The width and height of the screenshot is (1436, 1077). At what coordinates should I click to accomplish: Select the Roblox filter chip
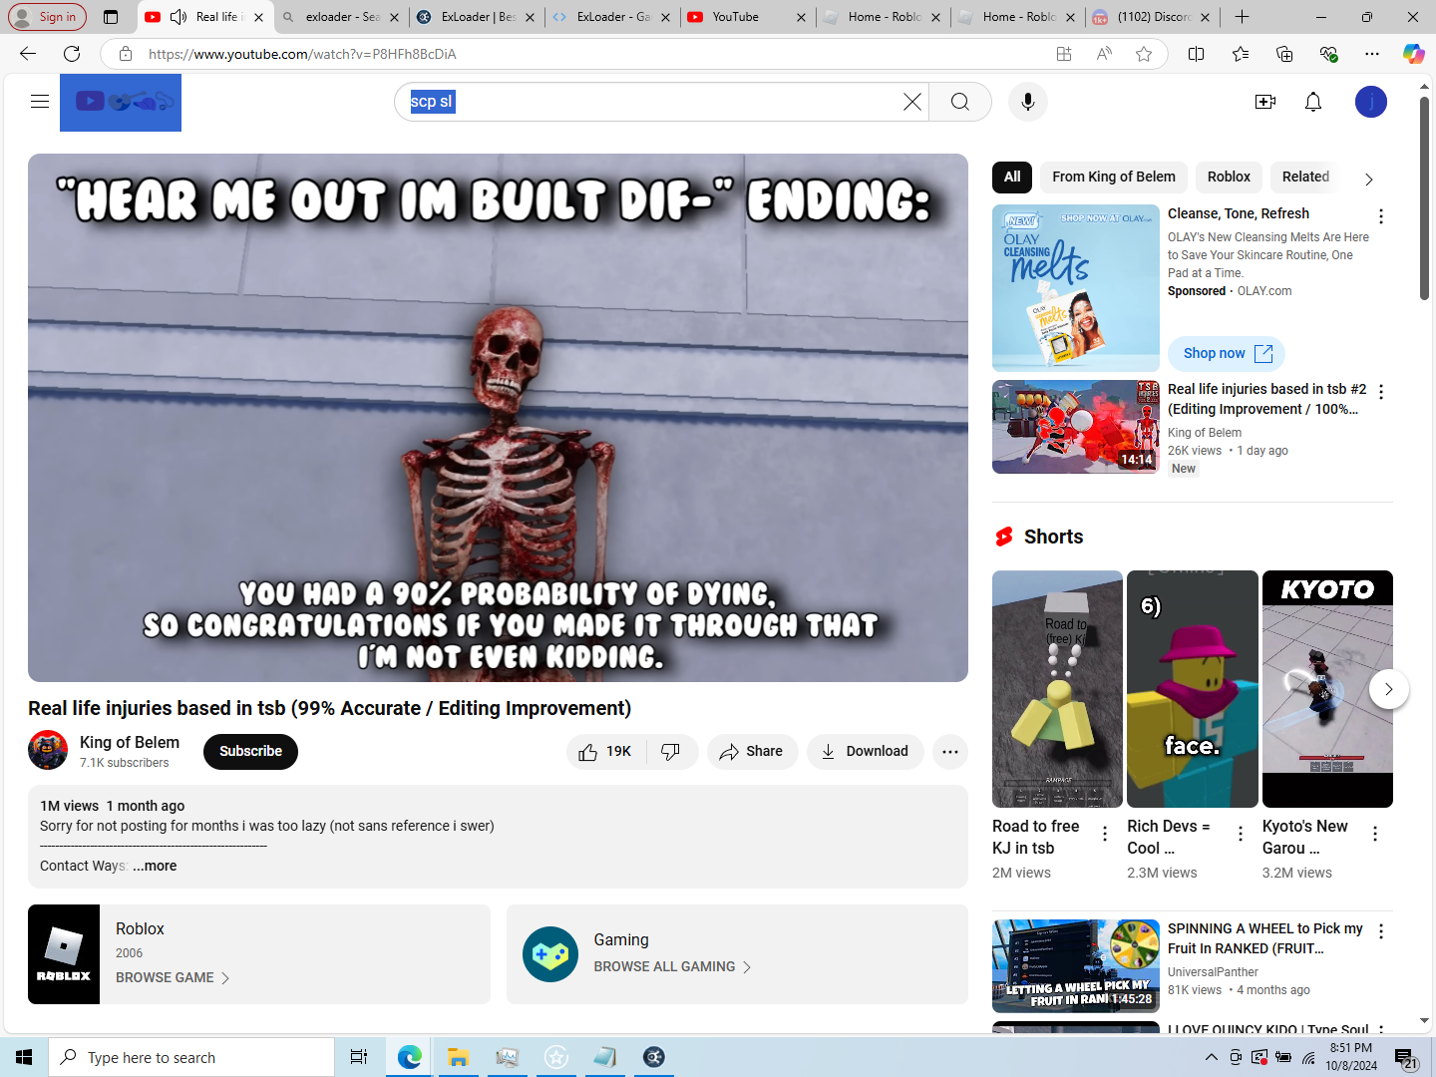(1229, 177)
